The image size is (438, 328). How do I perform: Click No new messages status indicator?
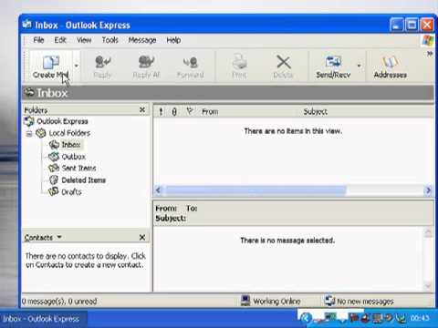pos(359,302)
